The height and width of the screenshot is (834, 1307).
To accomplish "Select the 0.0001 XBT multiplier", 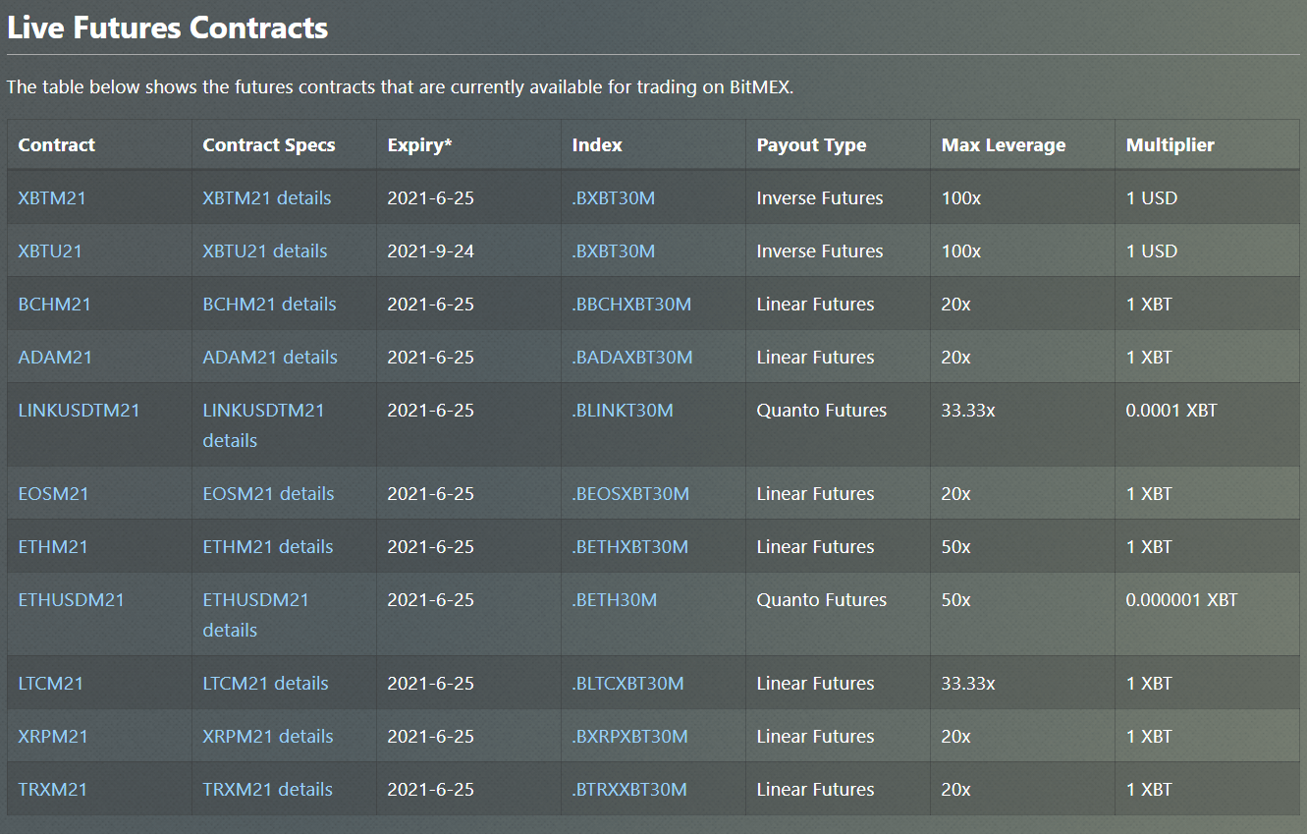I will (1171, 411).
